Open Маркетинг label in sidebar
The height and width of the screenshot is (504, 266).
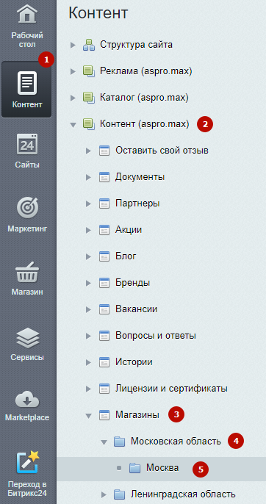27,229
